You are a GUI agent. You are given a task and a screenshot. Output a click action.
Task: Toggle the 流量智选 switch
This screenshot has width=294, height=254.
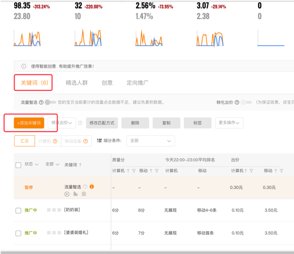[x=50, y=102]
